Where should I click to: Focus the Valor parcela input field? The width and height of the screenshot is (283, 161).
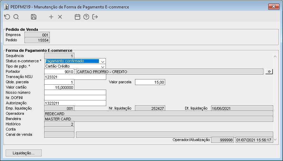150,82
